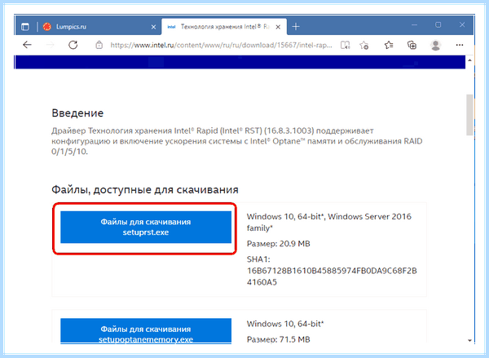Open the Collections panel

pyautogui.click(x=412, y=45)
